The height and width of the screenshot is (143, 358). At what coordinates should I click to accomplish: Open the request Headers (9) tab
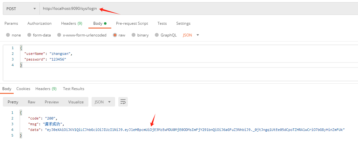point(72,23)
